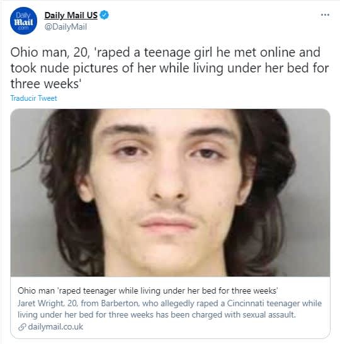This screenshot has height=344, width=340.
Task: Click the word 'Mail' inside the round logo
Action: click(23, 22)
